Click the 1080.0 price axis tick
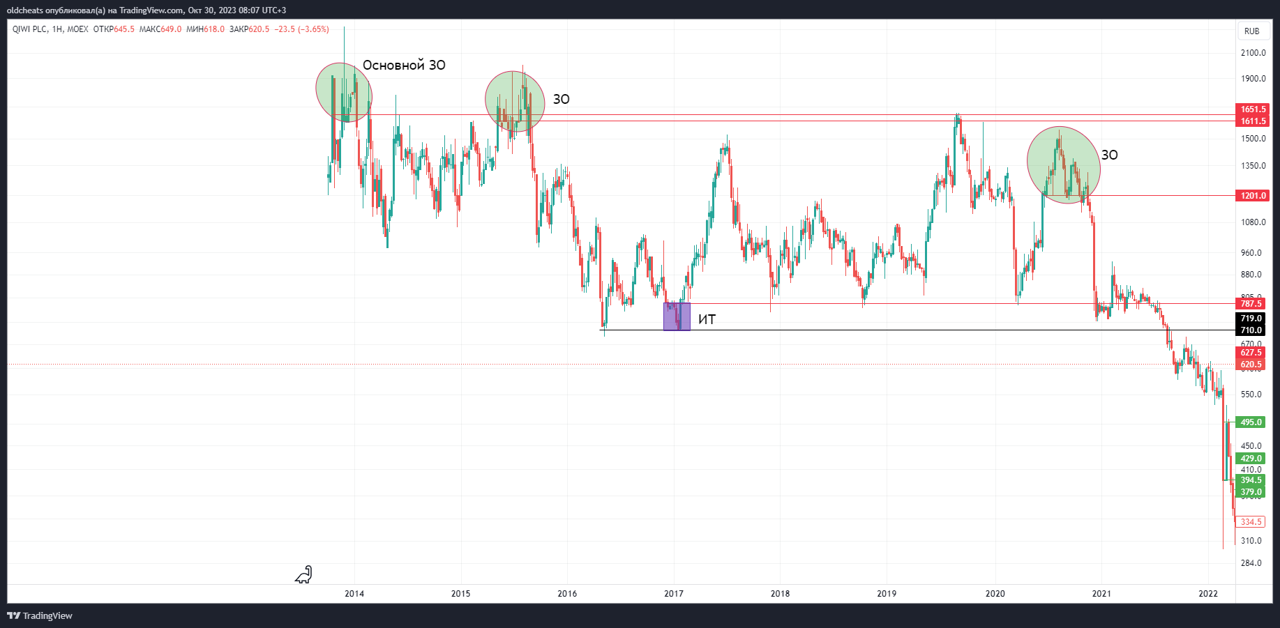The height and width of the screenshot is (628, 1280). (x=1253, y=222)
